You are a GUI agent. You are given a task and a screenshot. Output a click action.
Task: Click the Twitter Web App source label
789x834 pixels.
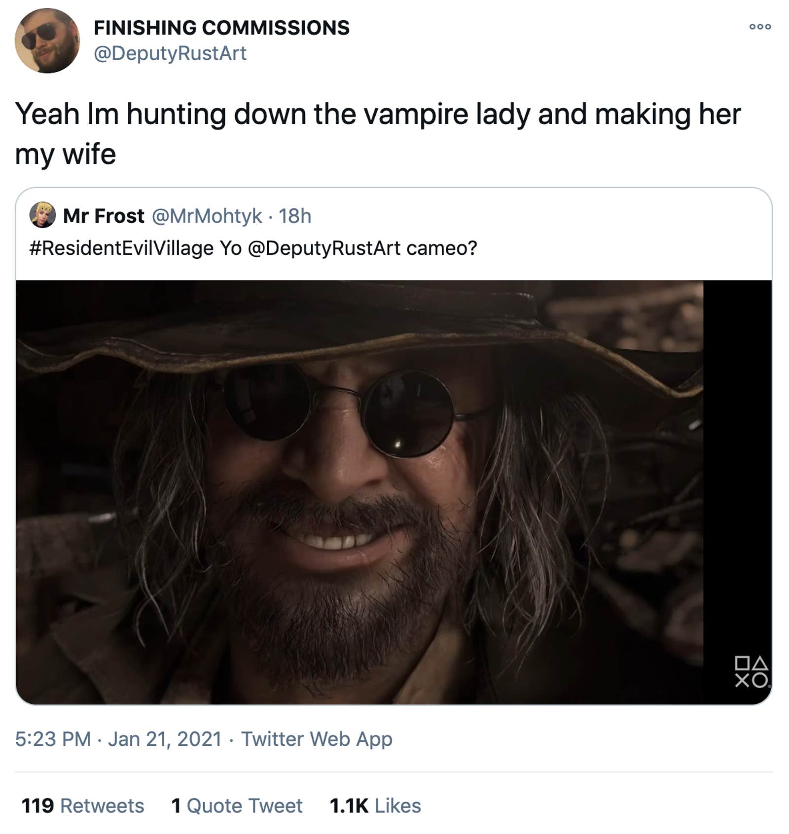point(316,738)
